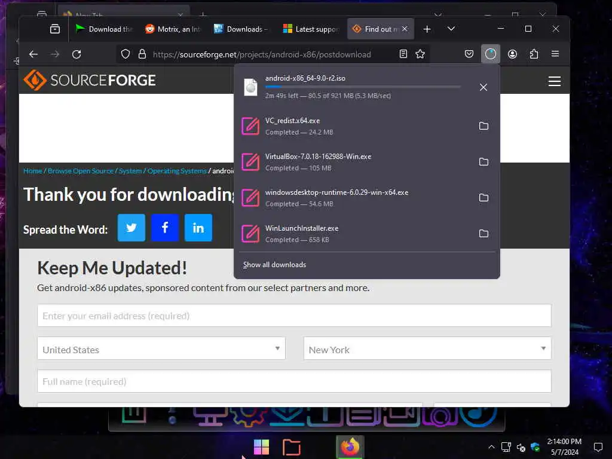This screenshot has width=612, height=459.
Task: Open Firefox View button in tab strip
Action: click(x=55, y=29)
